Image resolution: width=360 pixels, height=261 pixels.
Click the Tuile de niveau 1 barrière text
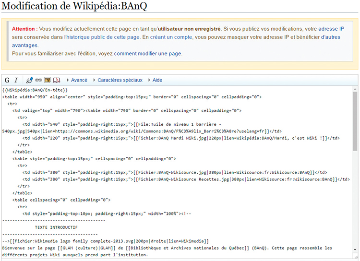(x=184, y=124)
